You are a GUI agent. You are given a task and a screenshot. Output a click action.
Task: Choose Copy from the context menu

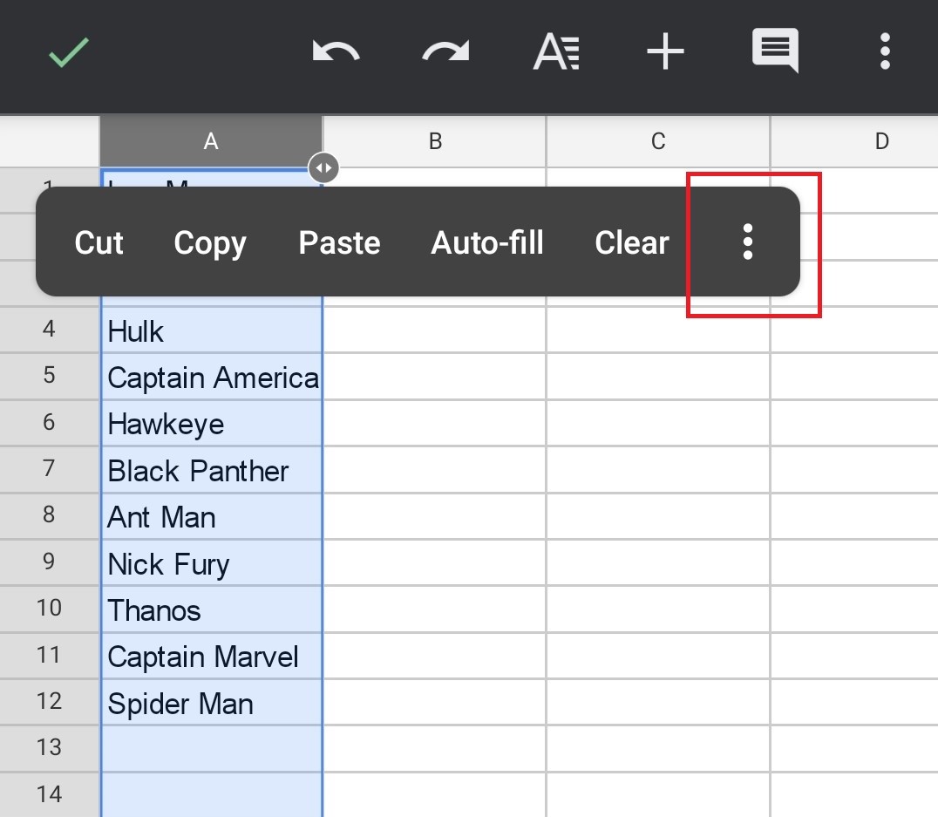(x=210, y=244)
